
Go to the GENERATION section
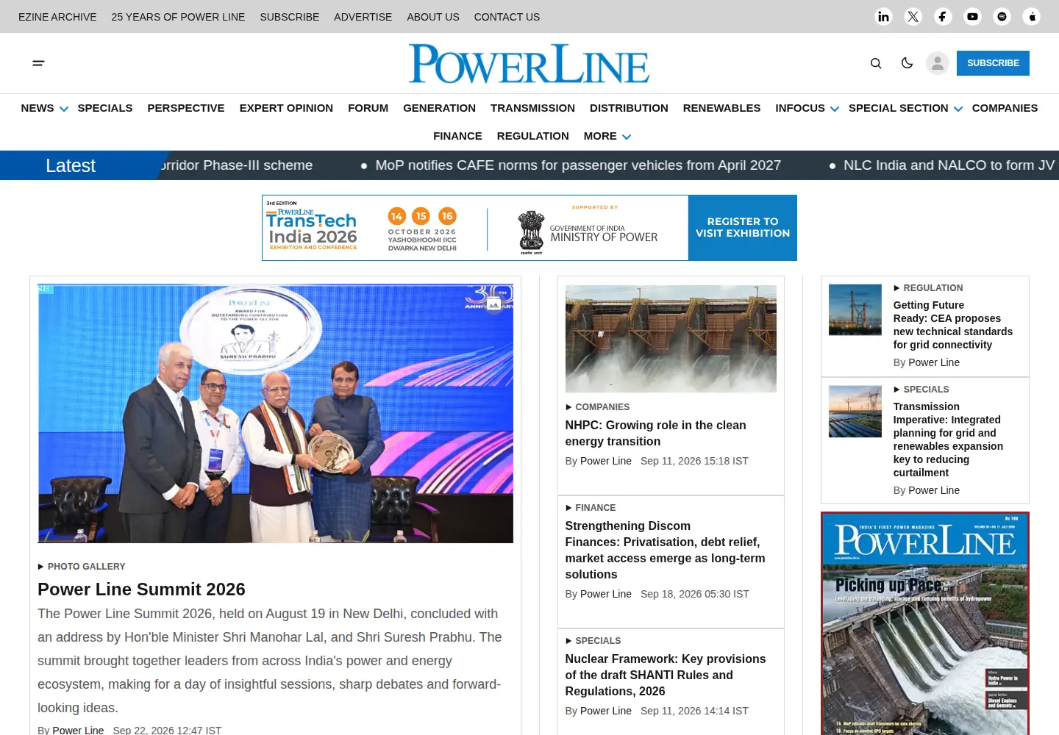point(439,108)
